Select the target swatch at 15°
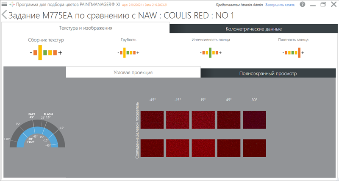The height and width of the screenshot is (181, 339). click(203, 120)
